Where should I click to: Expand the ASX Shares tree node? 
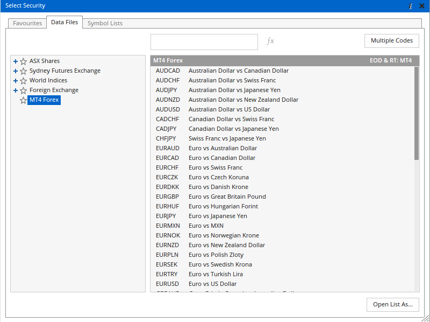[16, 61]
